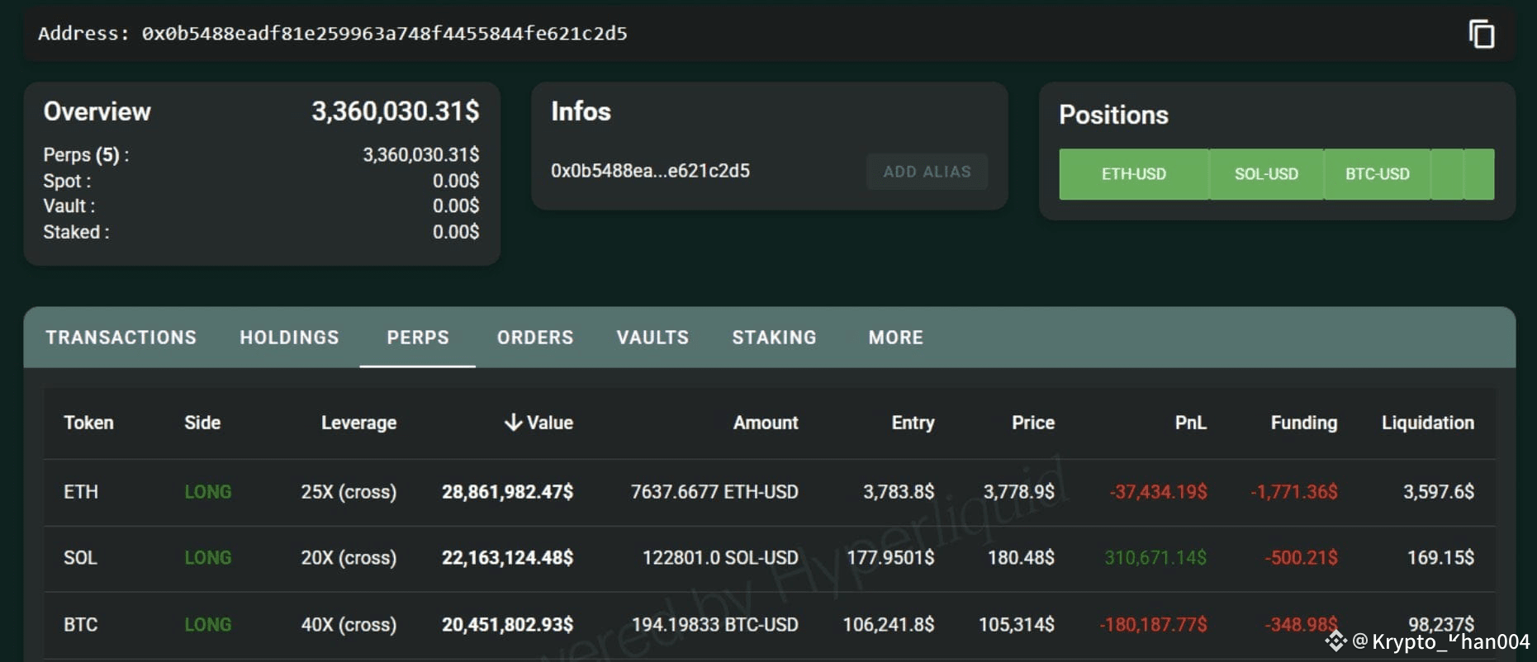Sort by the Funding column header
Image resolution: width=1537 pixels, height=662 pixels.
tap(1303, 423)
